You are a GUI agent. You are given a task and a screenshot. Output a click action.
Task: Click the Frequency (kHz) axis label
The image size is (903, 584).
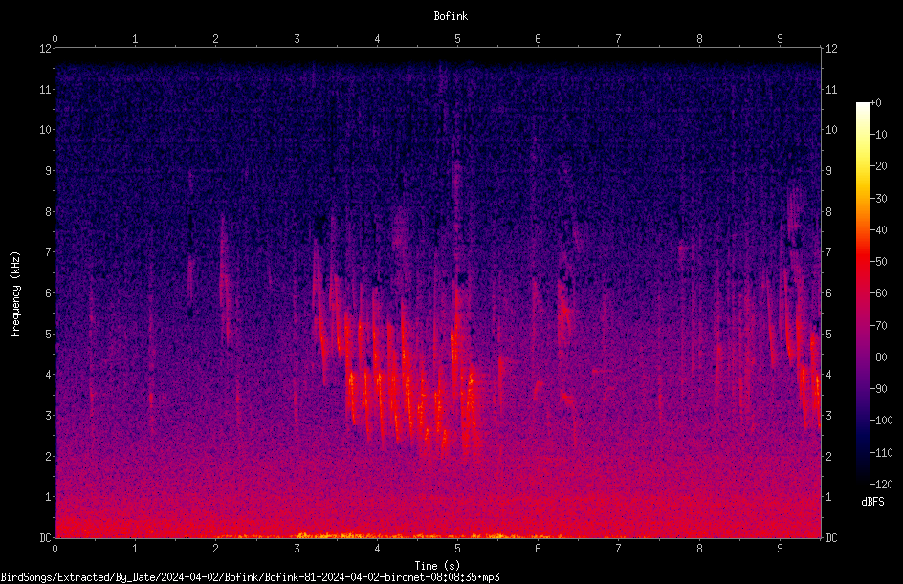(x=15, y=294)
